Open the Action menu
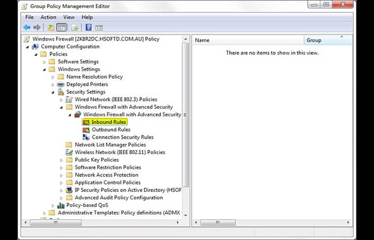Viewport: 374px width, 240px height. tap(48, 18)
